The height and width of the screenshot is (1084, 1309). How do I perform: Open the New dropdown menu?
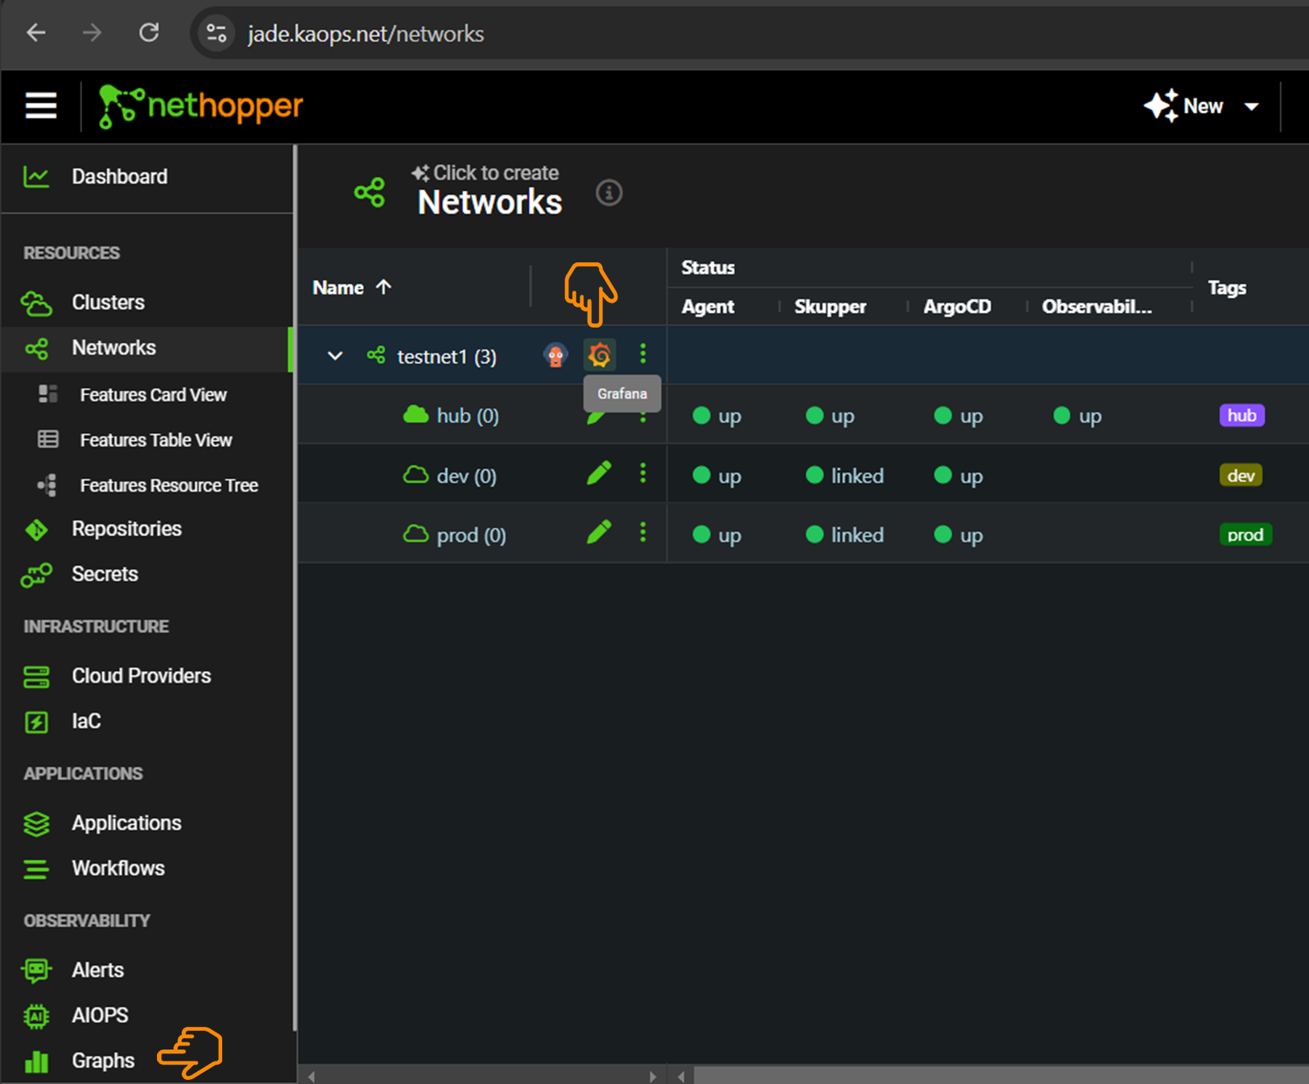pyautogui.click(x=1201, y=106)
